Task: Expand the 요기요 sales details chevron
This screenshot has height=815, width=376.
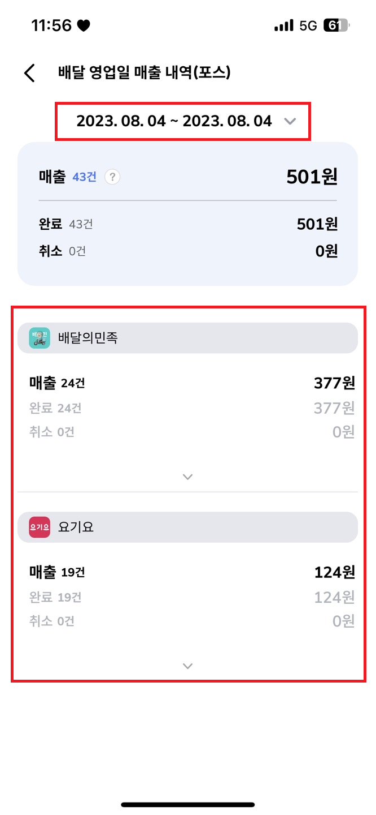Action: (x=188, y=666)
